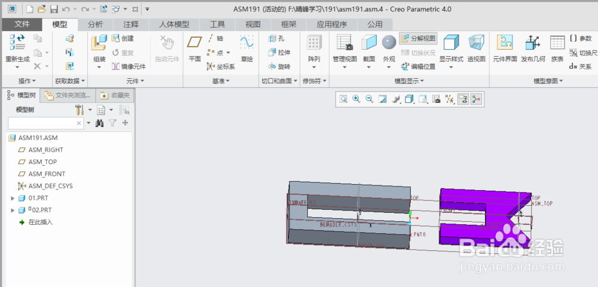The width and height of the screenshot is (598, 287).
Task: Click the Regenerate quick-access icon
Action: (x=103, y=9)
